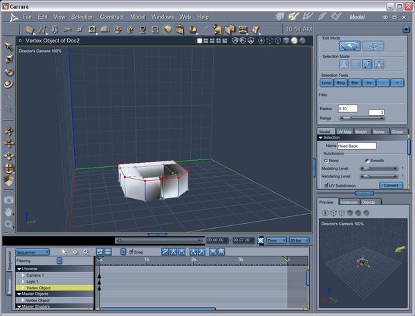Click the zoom magnifier tool in left sidebar
This screenshot has width=415, height=316.
[9, 225]
